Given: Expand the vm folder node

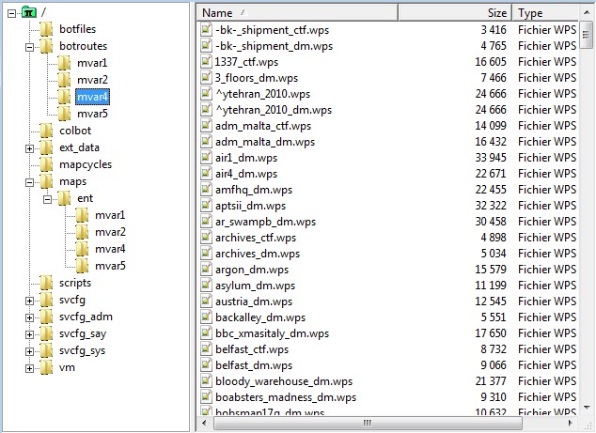Looking at the screenshot, I should click(x=30, y=367).
